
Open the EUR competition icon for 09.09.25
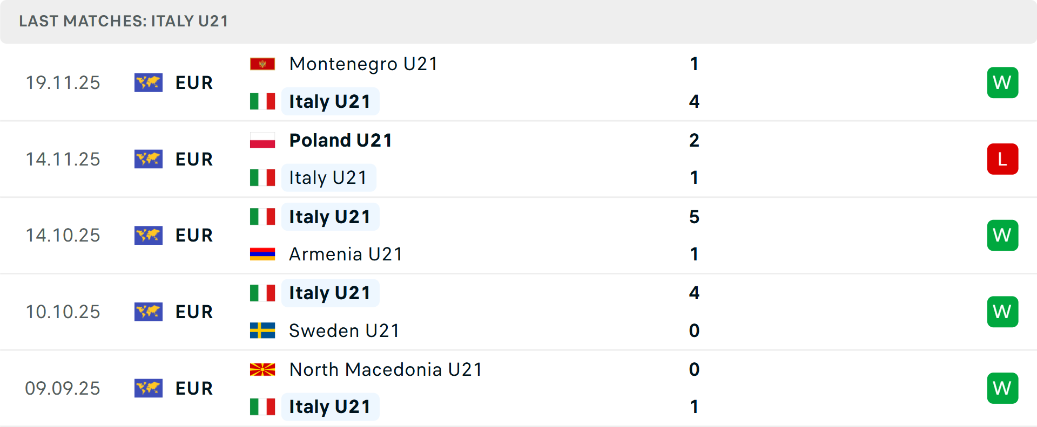[149, 388]
